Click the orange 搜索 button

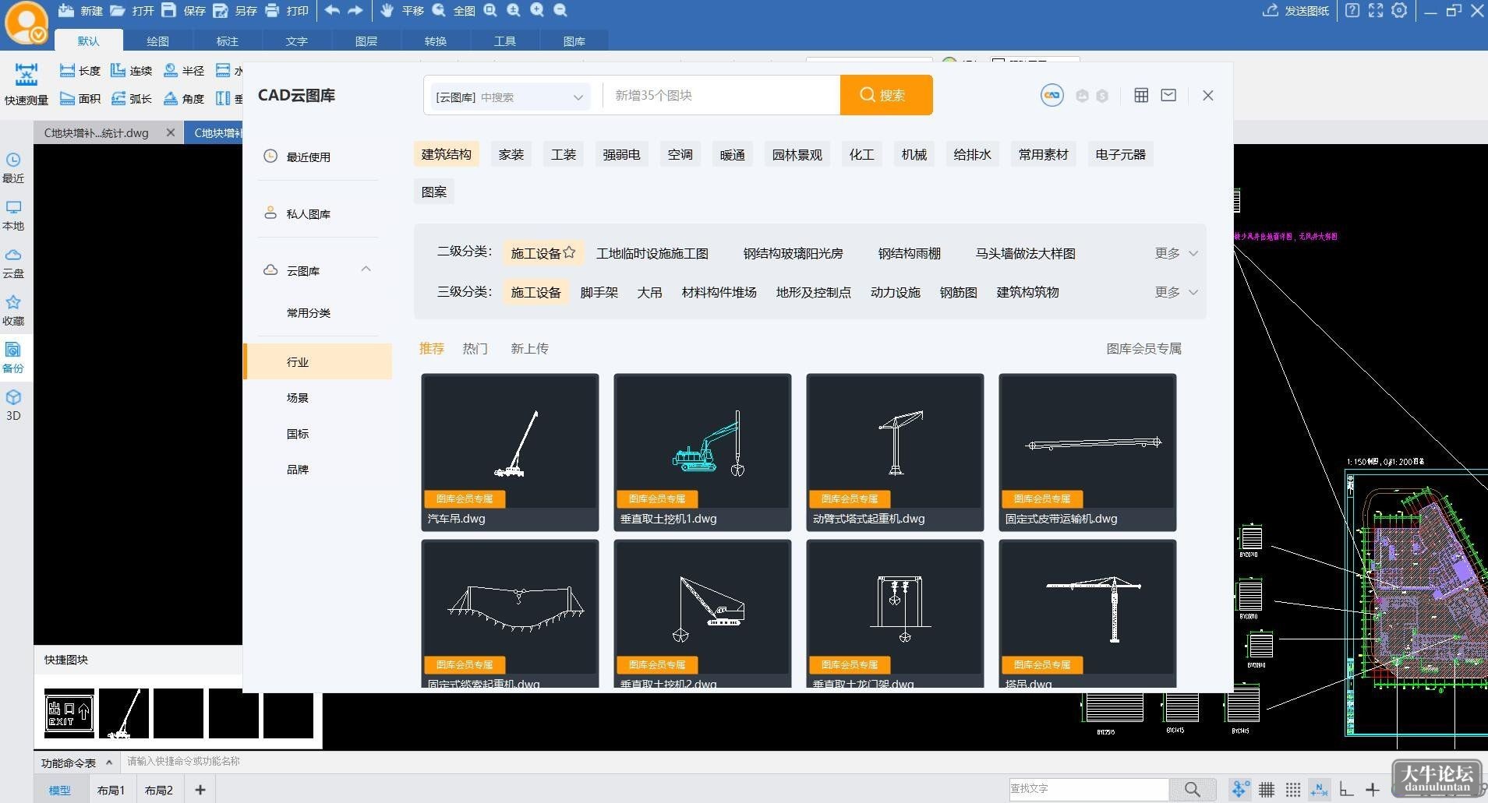point(886,95)
